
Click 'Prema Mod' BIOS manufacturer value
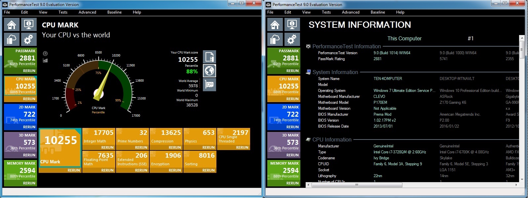click(382, 114)
